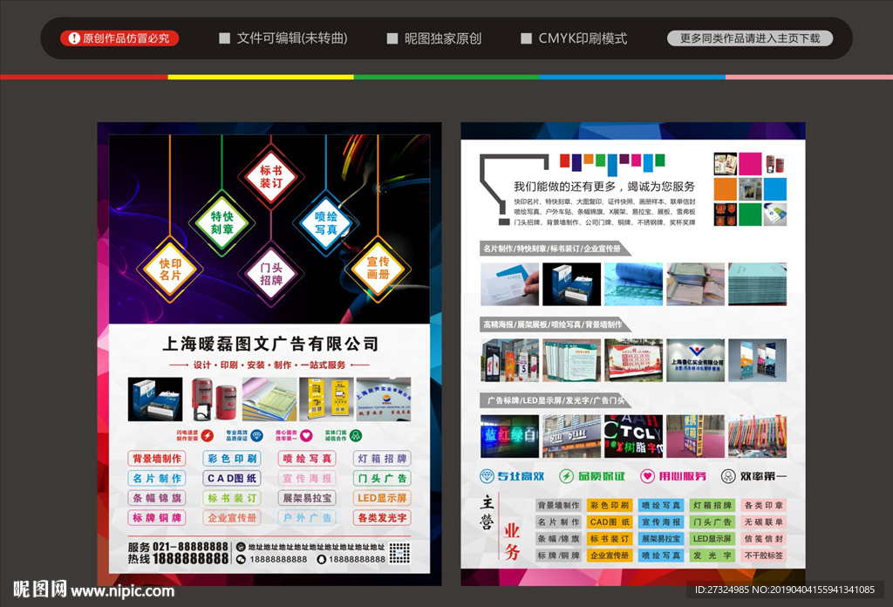Click the phone handset icon beside 18888888888
Image resolution: width=893 pixels, height=607 pixels.
[x=323, y=558]
